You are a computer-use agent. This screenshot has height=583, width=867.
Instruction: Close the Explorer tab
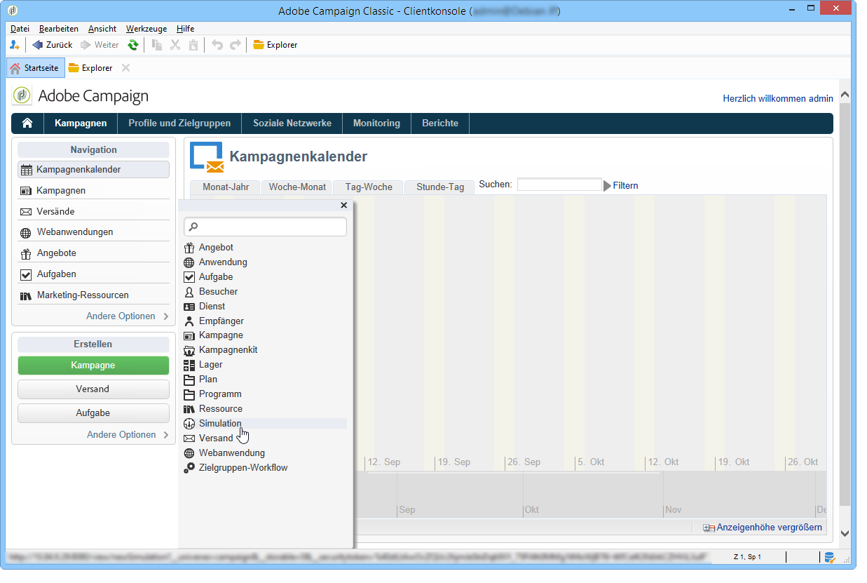(125, 68)
